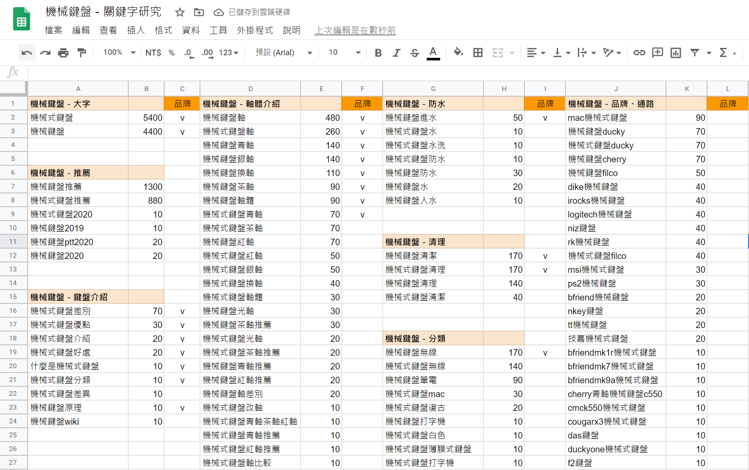Viewport: 749px width, 470px height.
Task: Click the insert link icon
Action: coord(639,53)
